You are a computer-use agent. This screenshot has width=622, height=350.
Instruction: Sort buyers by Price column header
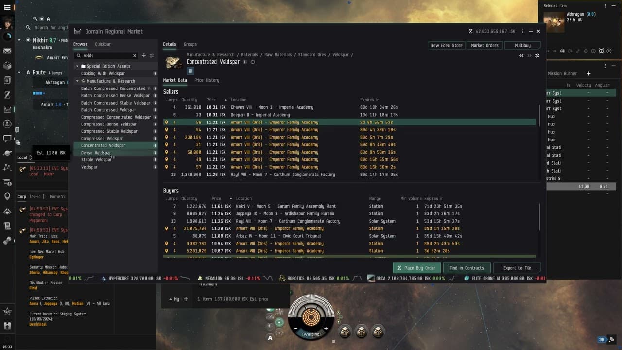click(x=216, y=199)
